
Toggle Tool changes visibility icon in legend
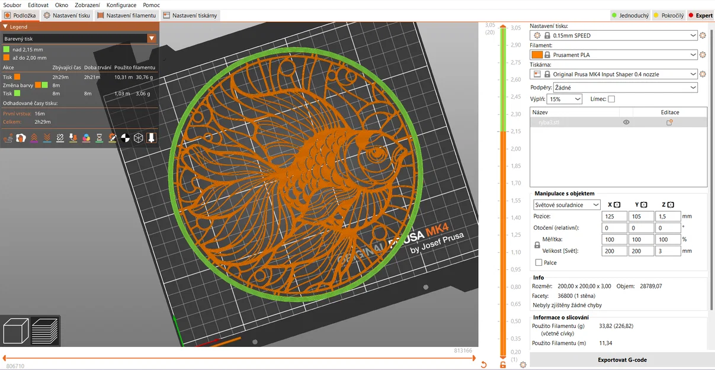pyautogui.click(x=73, y=138)
